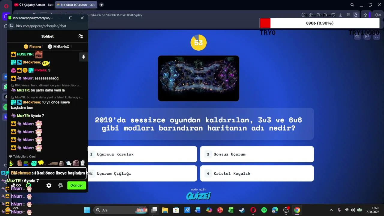Click MrBarisC in the chat leaderboard

[x=59, y=46]
